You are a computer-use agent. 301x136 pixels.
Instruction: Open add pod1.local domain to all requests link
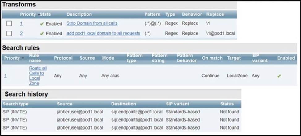pyautogui.click(x=103, y=33)
